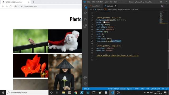The width and height of the screenshot is (169, 95).
Task: Expand the hidden menu bar items ellipsis
Action: point(120,2)
